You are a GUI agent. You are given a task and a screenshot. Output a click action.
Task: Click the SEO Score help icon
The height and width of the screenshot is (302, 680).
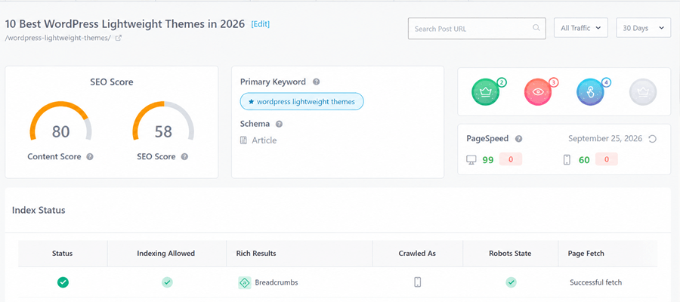184,157
